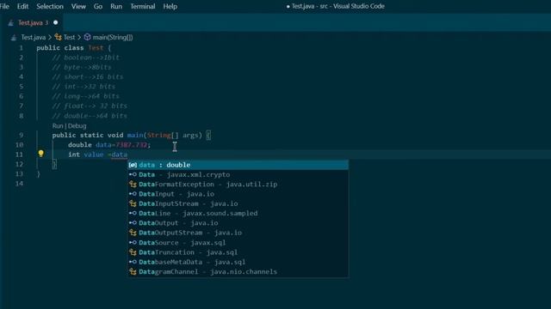Click the Debug CodeLens above main
Screen dimensions: 551x309
77,126
